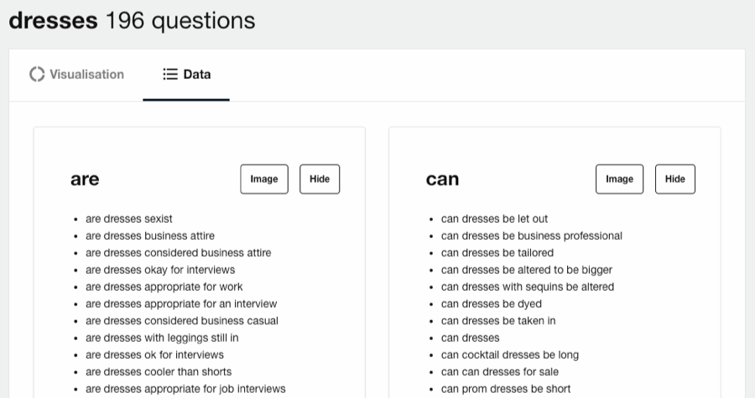Open 'are dresses business attire' entry

(150, 235)
